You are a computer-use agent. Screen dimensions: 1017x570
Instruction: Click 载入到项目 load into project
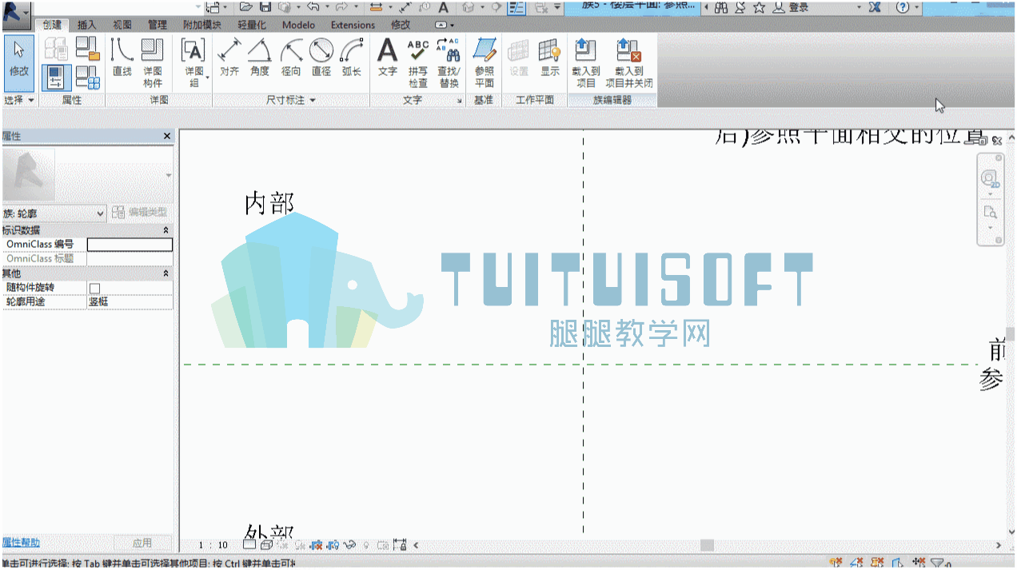click(586, 62)
